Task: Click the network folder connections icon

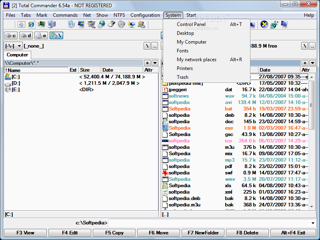Action: [x=132, y=24]
